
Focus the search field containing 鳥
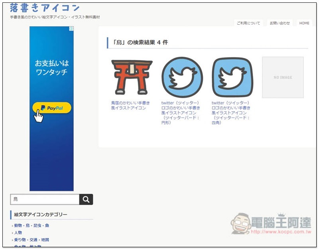click(x=45, y=199)
